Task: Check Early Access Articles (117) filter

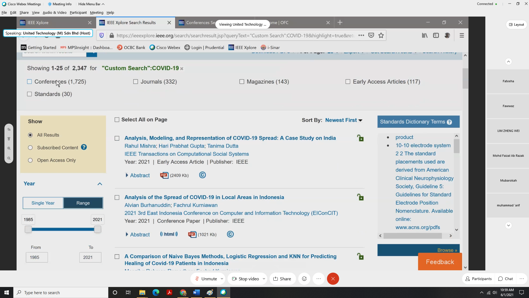Action: [x=348, y=82]
